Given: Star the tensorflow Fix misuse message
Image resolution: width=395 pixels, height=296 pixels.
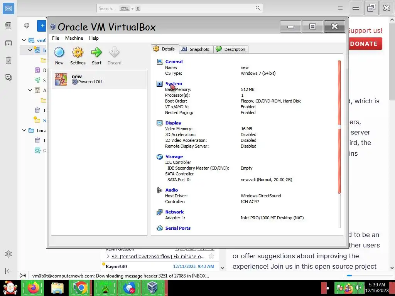Looking at the screenshot, I should pyautogui.click(x=211, y=256).
